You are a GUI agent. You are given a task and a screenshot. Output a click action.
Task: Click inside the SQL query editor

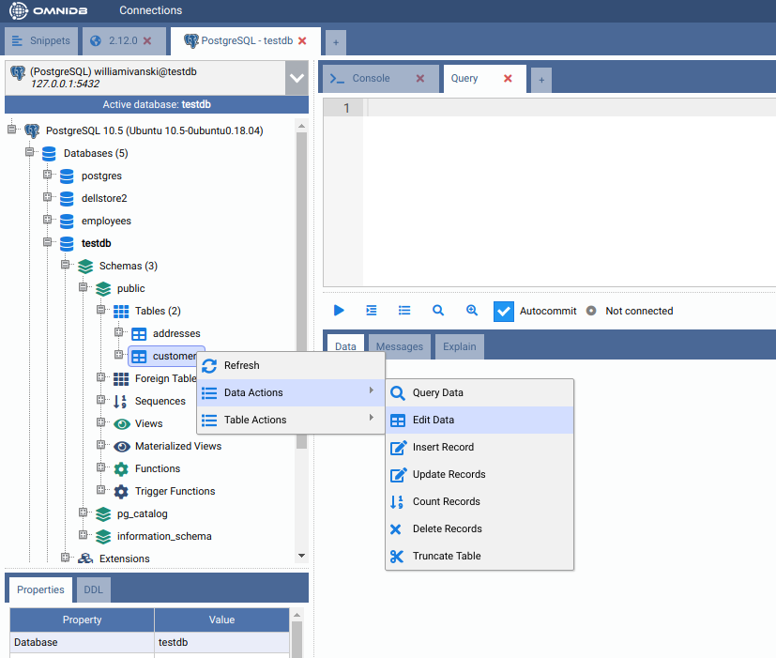pos(563,188)
